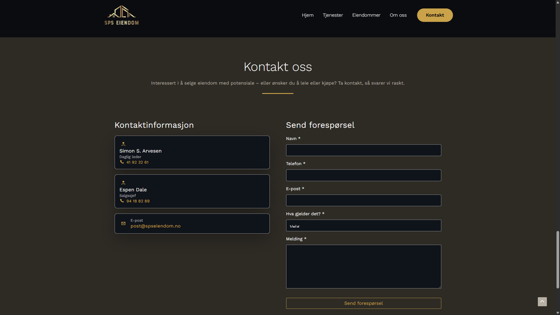Click the page's vertical scrollbar thumb
Screen dimensions: 560x315
coord(558,259)
